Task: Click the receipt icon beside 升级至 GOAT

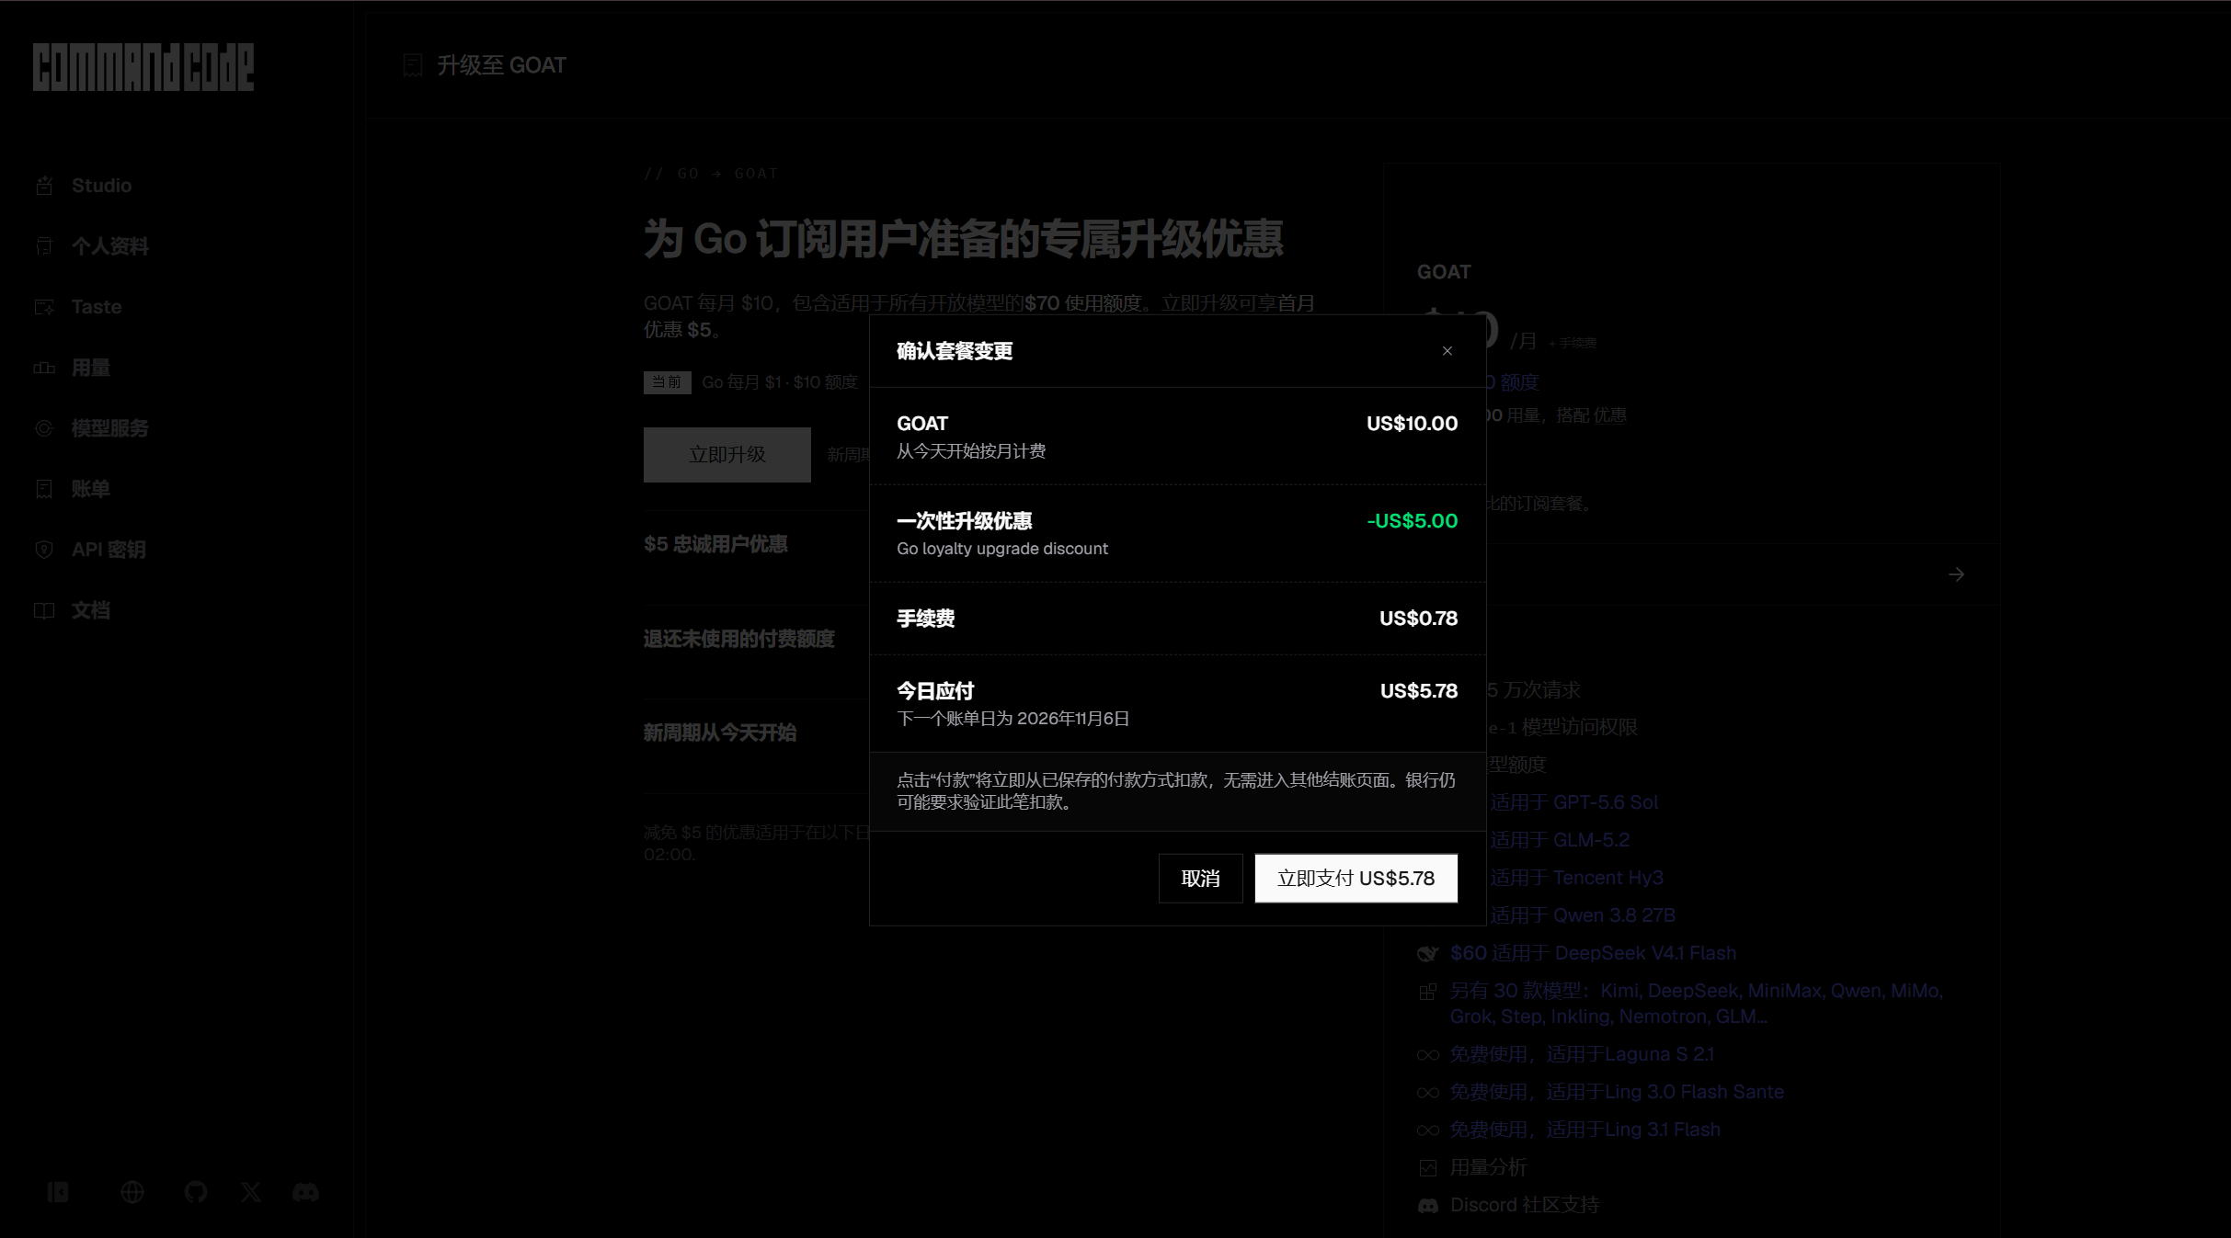Action: (413, 65)
